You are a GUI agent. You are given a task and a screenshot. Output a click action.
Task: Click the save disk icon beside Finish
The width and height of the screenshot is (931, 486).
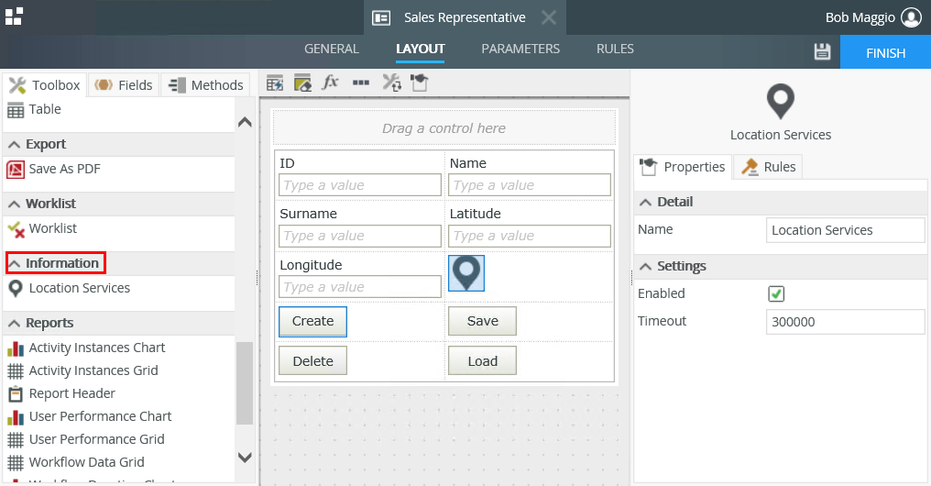pos(822,52)
